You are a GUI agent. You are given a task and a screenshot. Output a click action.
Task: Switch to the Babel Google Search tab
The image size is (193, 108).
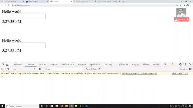[85, 2]
